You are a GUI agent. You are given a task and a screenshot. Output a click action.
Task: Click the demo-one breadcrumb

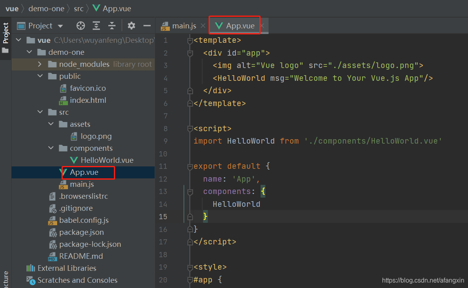click(x=46, y=8)
